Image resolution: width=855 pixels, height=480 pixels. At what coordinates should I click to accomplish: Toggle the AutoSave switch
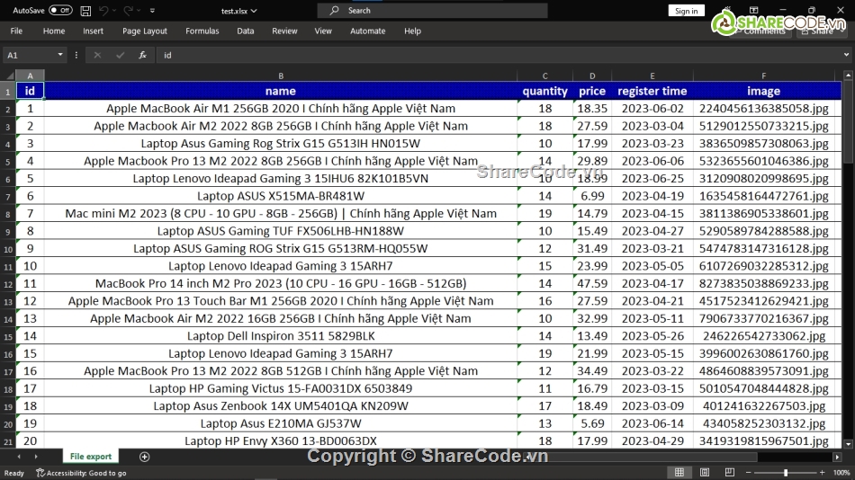click(59, 11)
